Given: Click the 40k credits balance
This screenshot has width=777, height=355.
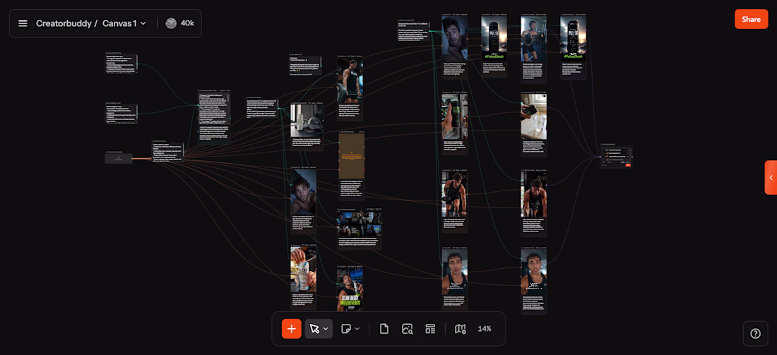Looking at the screenshot, I should pyautogui.click(x=187, y=23).
